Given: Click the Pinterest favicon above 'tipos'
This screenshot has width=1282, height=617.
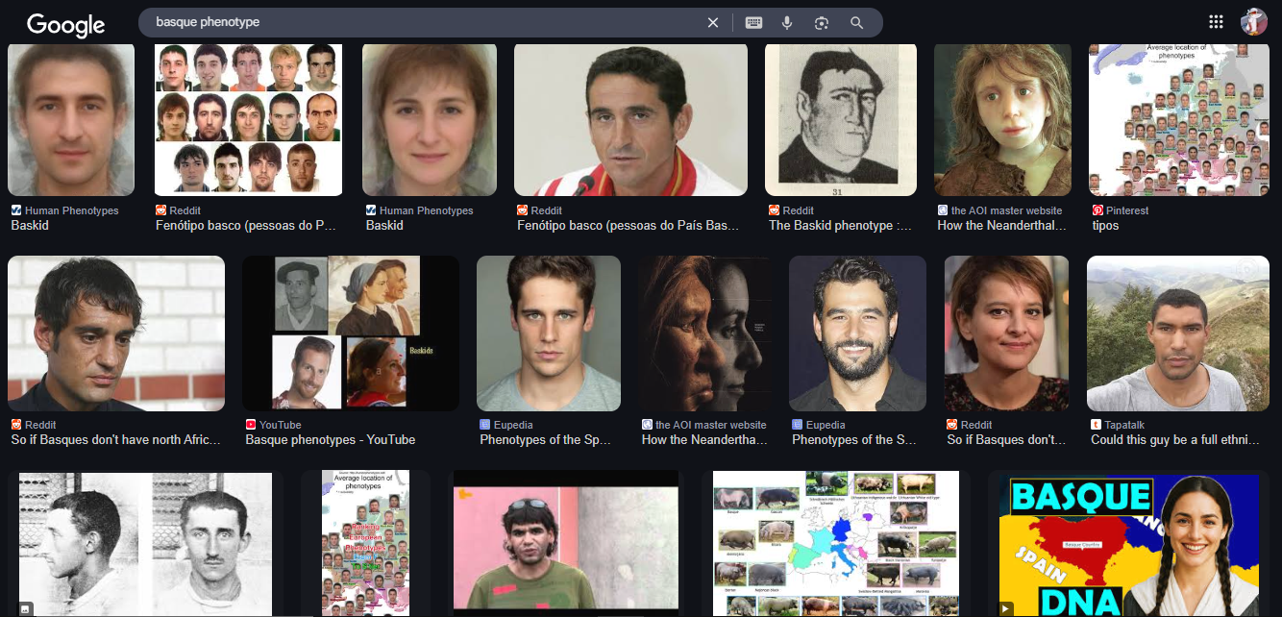Looking at the screenshot, I should (1097, 210).
